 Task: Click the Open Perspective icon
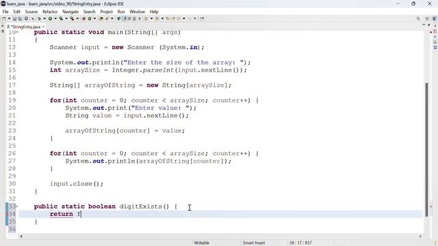[427, 18]
